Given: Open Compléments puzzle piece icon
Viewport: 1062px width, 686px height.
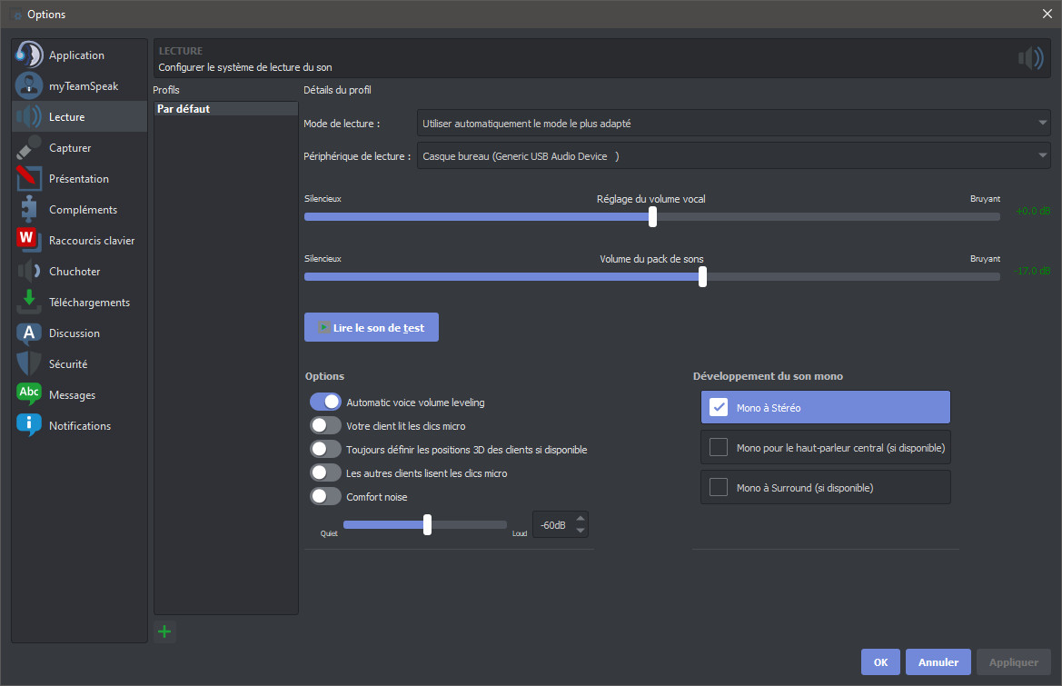Looking at the screenshot, I should click(29, 210).
